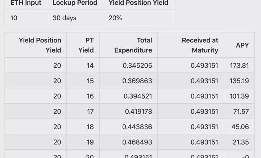This screenshot has height=158, width=261.
Task: Select the Lockup Period column header
Action: pos(75,3)
